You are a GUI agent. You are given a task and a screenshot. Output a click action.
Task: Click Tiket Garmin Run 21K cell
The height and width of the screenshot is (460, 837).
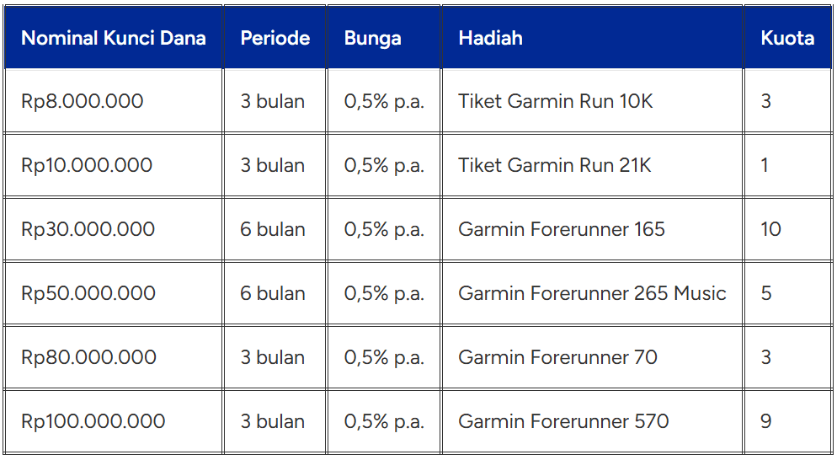point(593,165)
